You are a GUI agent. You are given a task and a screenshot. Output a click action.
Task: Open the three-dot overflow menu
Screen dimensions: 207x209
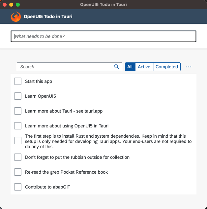coord(189,67)
